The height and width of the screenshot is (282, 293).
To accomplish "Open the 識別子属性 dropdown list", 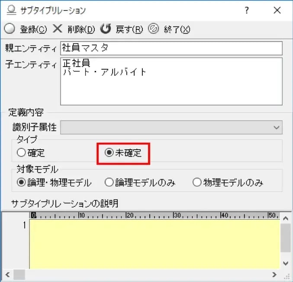I will [277, 128].
